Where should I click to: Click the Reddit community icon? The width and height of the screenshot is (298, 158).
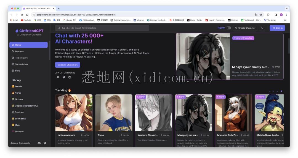point(70,77)
